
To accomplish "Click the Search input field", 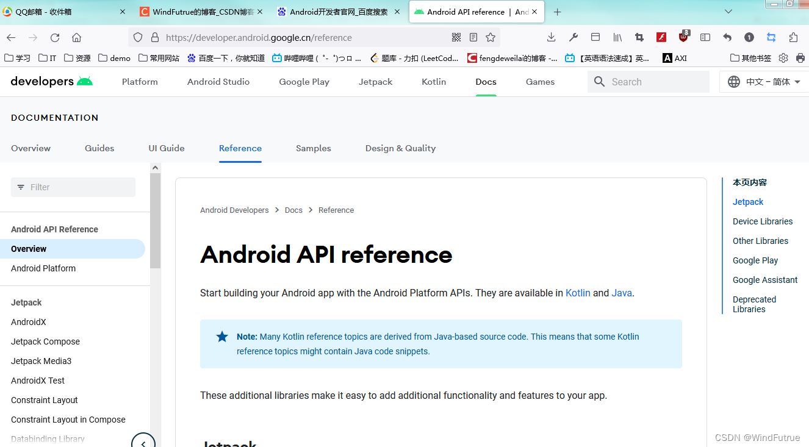I will (x=649, y=82).
